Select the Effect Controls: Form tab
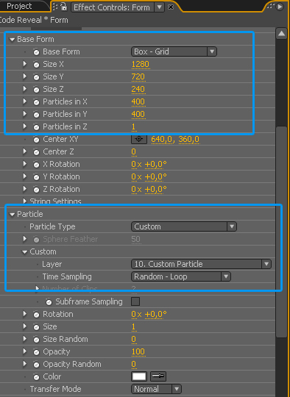This screenshot has height=397, width=290. point(112,7)
